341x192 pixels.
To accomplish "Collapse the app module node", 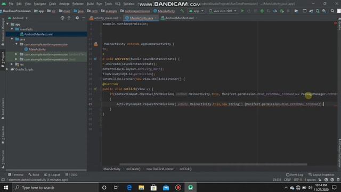I will tap(8, 24).
